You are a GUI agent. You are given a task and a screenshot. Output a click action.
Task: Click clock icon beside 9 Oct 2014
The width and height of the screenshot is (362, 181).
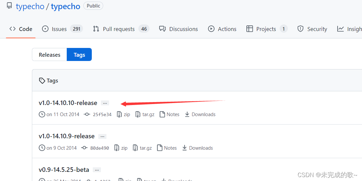coord(42,148)
